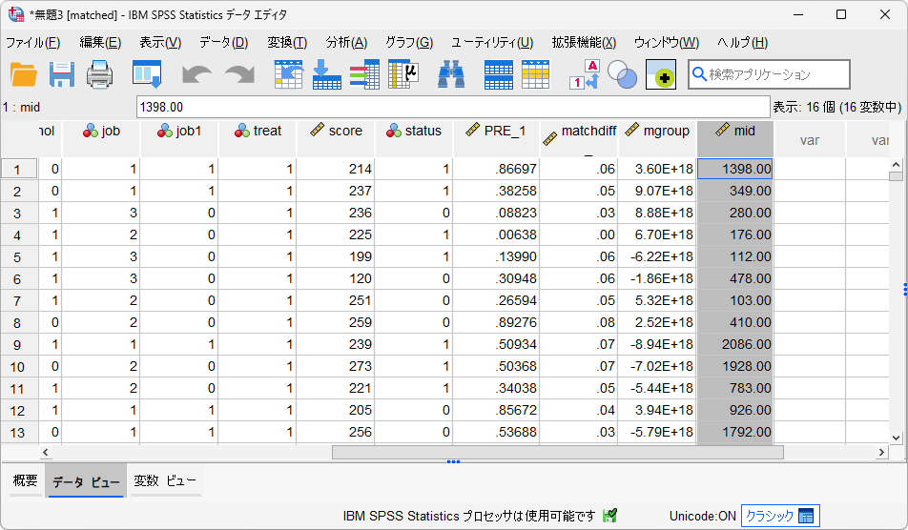Image resolution: width=908 pixels, height=530 pixels.
Task: Click the Classic view table icon
Action: [806, 516]
